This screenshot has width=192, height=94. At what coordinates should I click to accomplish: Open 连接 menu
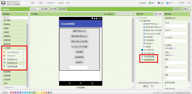point(41,3)
